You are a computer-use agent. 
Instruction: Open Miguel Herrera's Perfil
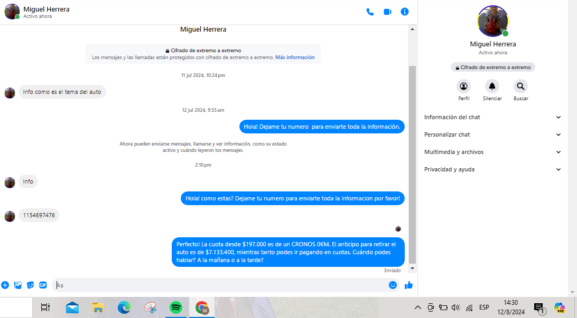point(463,86)
